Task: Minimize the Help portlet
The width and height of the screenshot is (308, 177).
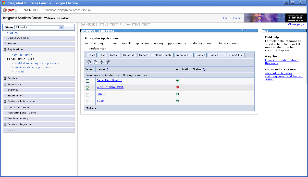Action: [305, 31]
